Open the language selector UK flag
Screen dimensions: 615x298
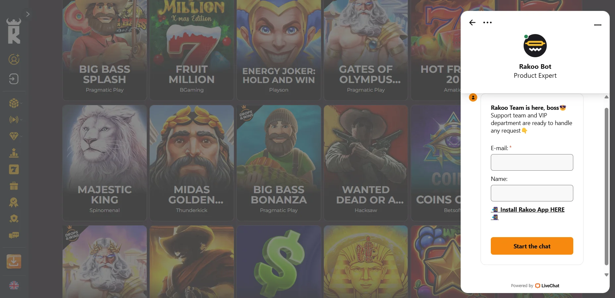pyautogui.click(x=14, y=285)
